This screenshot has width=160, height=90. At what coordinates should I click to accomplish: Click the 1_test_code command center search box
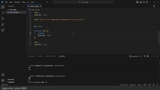pos(83,2)
